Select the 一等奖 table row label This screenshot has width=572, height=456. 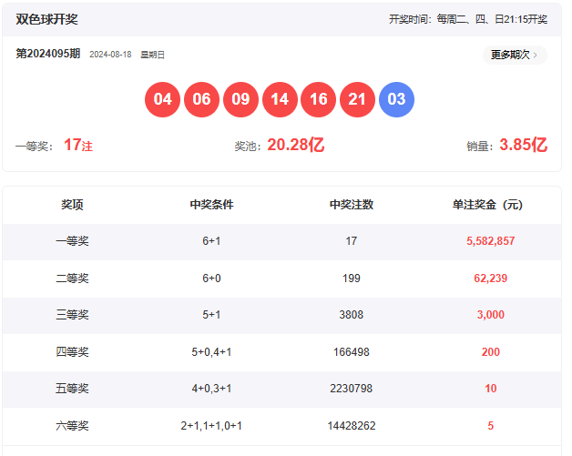click(x=72, y=241)
